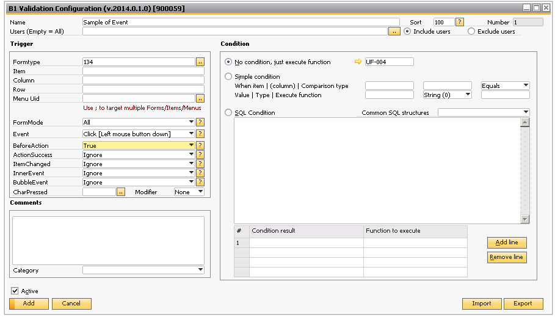Image resolution: width=555 pixels, height=317 pixels.
Task: Show help for ItemChanged
Action: pyautogui.click(x=200, y=164)
